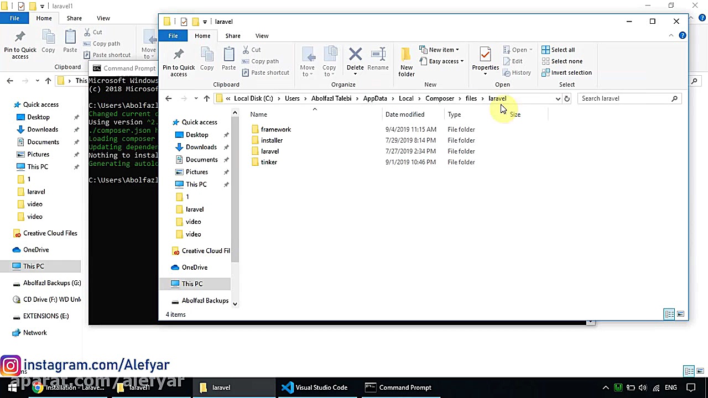Open the address bar previous locations dropdown

(x=558, y=98)
